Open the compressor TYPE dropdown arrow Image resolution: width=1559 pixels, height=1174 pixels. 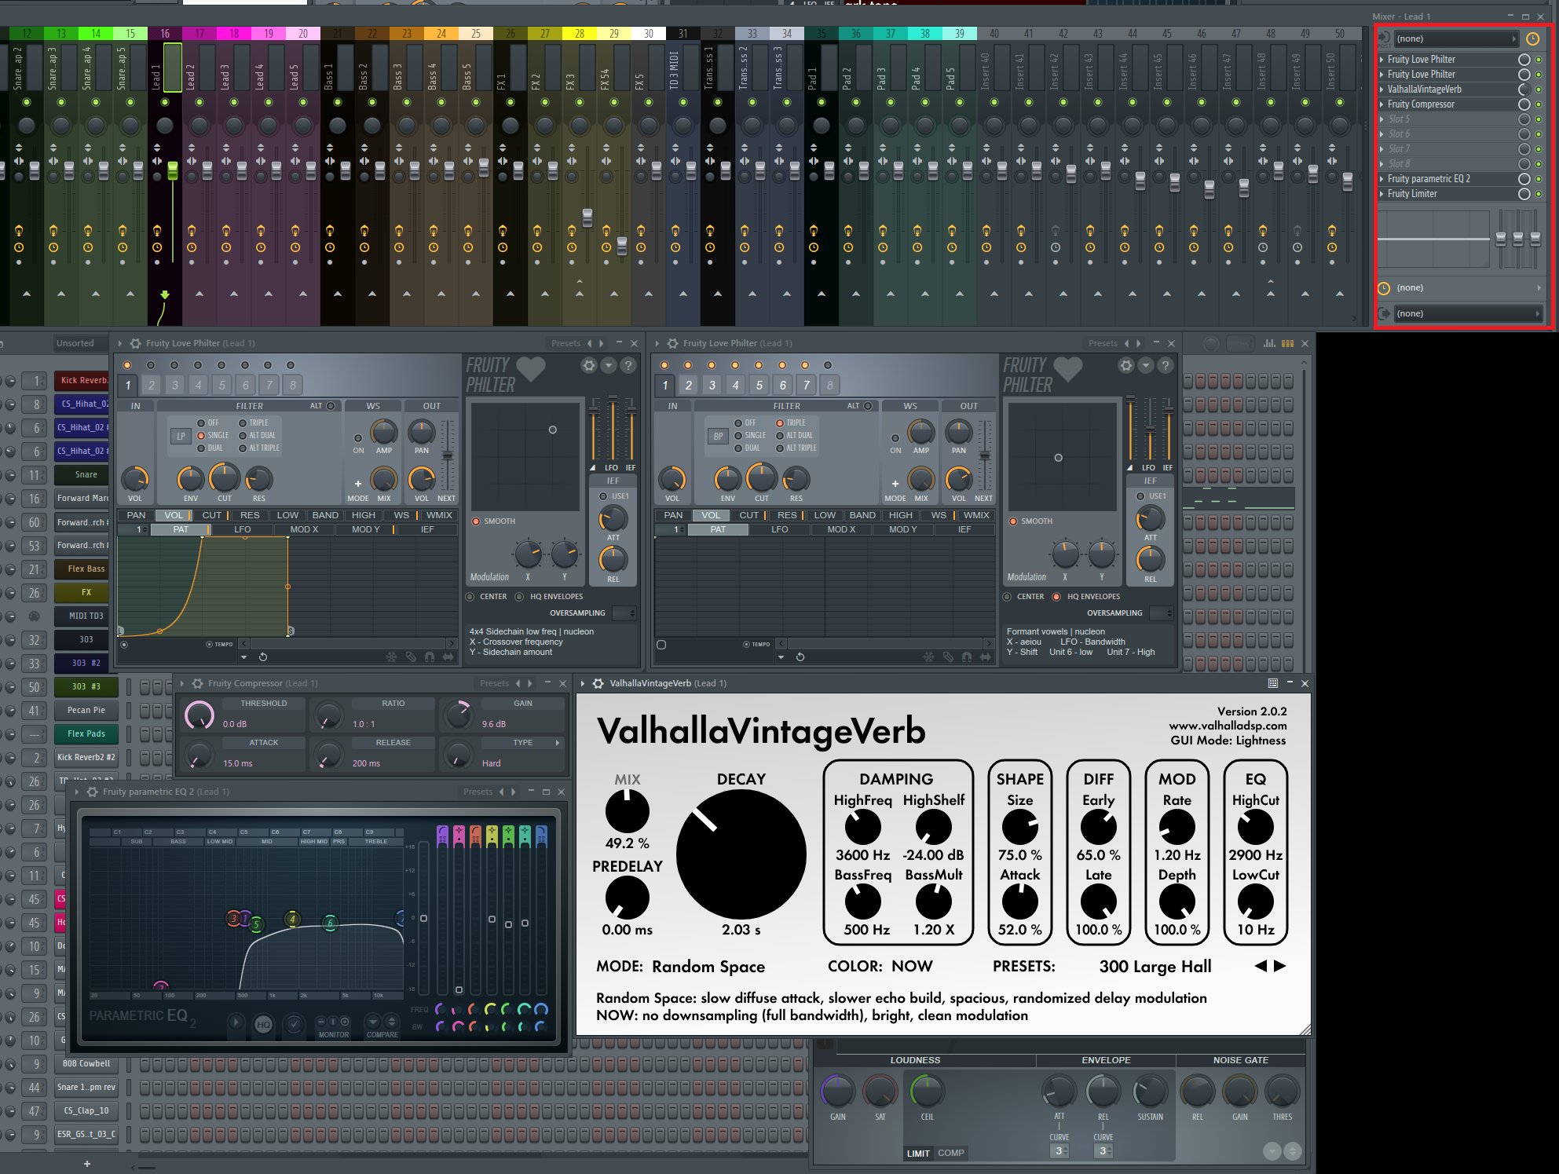point(558,743)
